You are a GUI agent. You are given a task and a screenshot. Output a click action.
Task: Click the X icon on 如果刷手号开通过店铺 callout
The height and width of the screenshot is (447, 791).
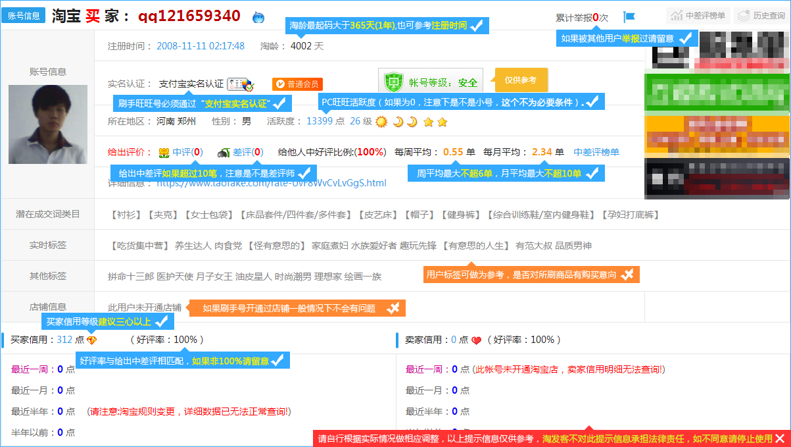393,308
